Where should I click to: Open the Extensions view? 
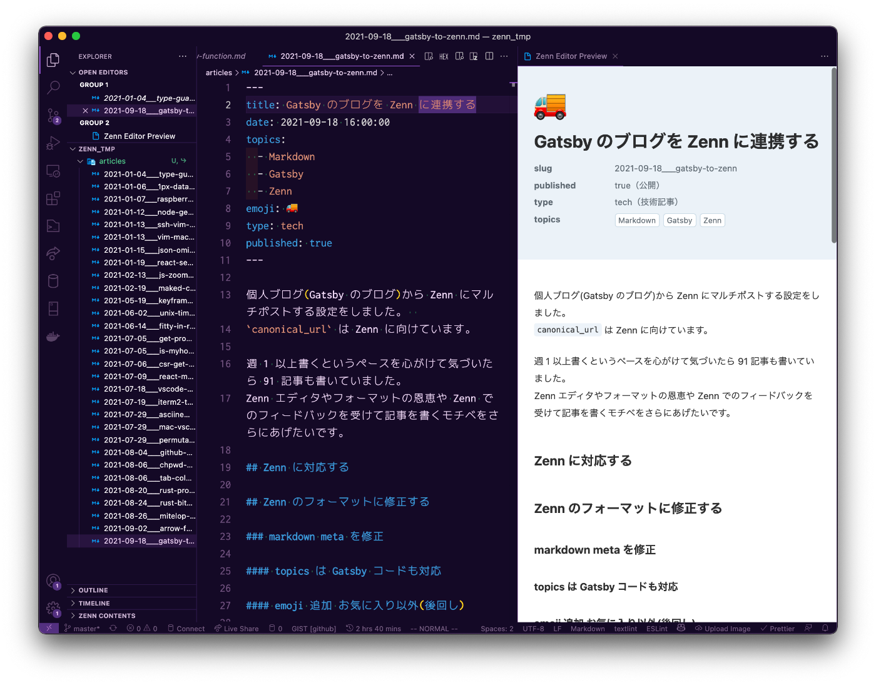click(x=53, y=198)
